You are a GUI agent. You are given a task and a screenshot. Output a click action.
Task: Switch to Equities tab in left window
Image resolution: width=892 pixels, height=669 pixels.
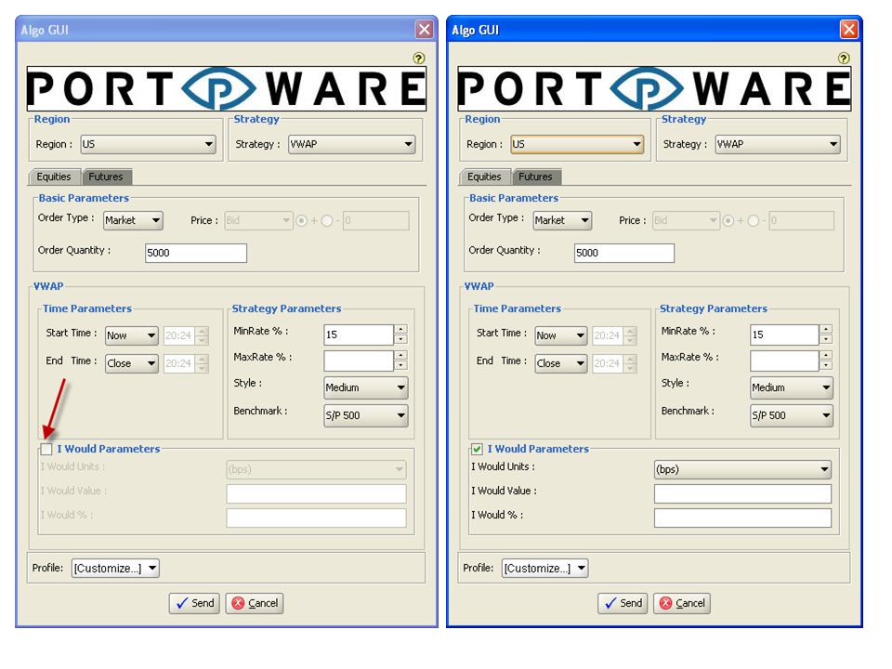coord(54,177)
